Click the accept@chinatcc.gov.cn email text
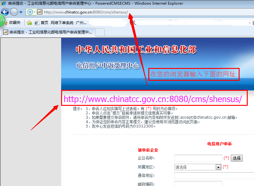Viewport: 254px width, 186px height. 203,117
